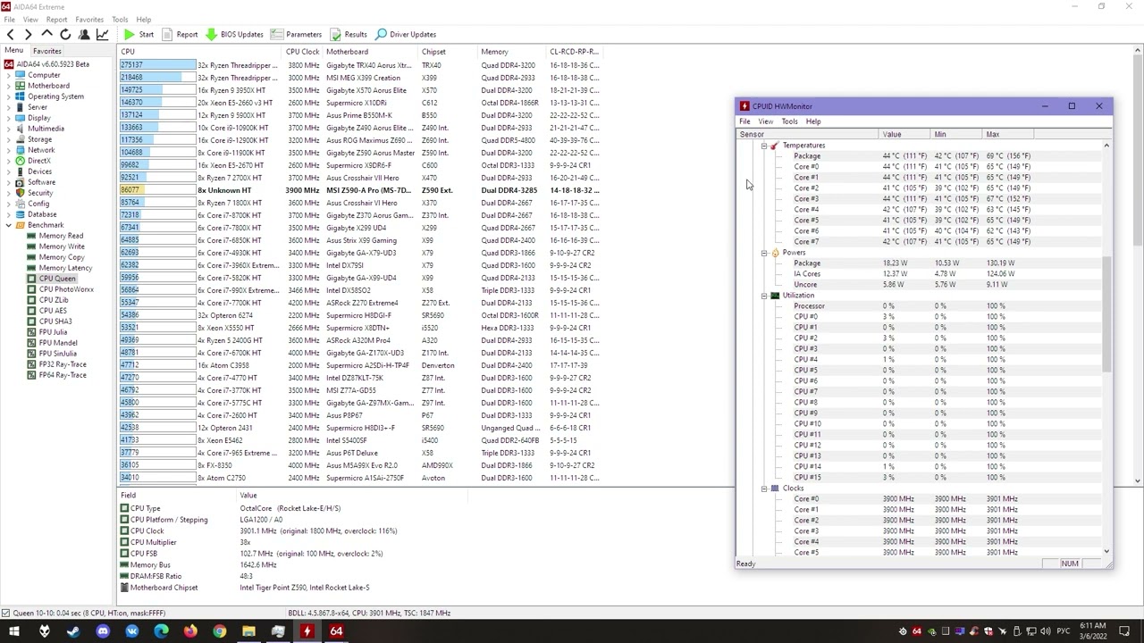Click the Windows Start button
This screenshot has height=643, width=1144.
click(x=14, y=631)
